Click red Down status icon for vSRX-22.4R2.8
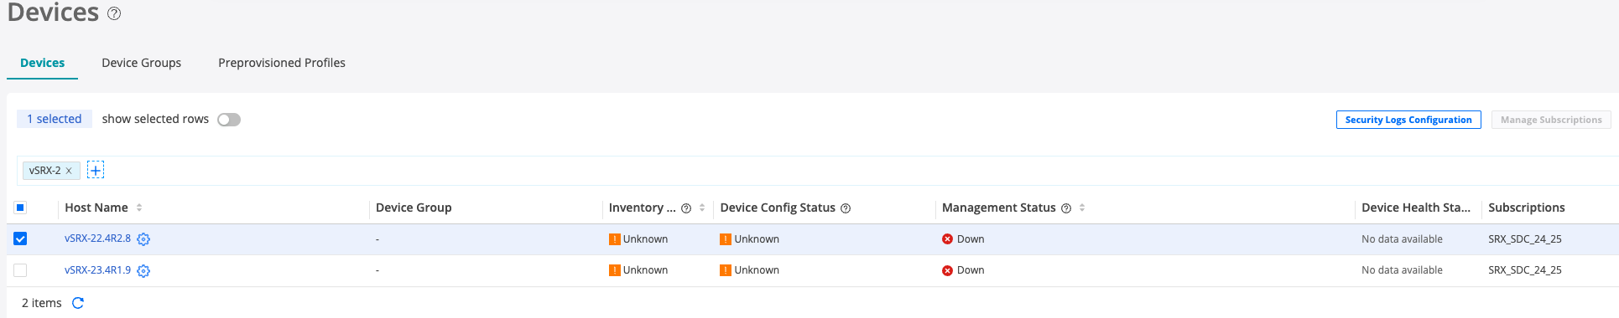 click(947, 239)
